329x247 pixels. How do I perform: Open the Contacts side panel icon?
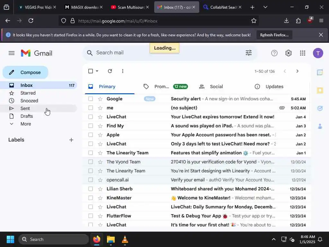click(320, 126)
